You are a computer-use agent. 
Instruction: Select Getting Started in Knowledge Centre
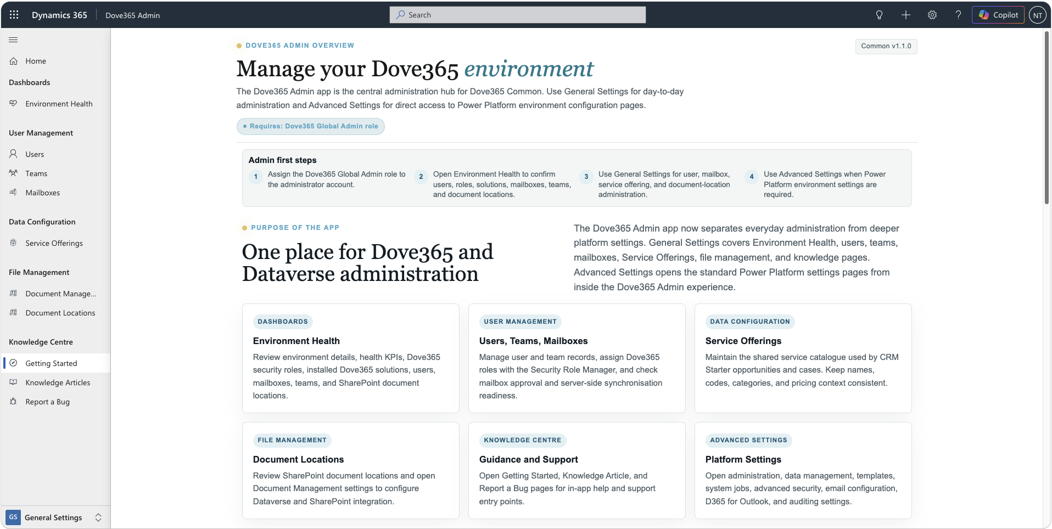pyautogui.click(x=55, y=363)
